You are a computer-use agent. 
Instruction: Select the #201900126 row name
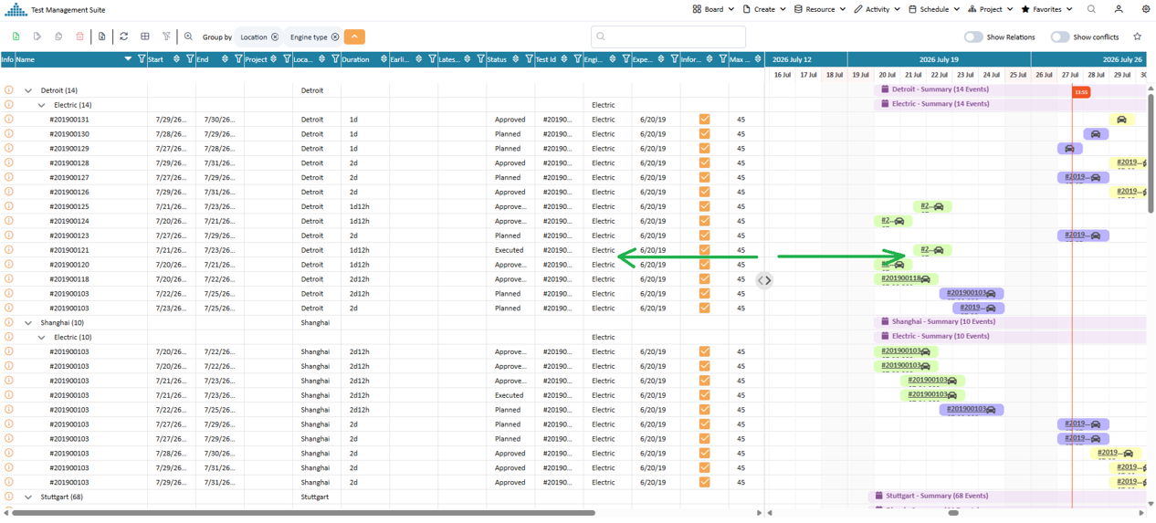69,193
